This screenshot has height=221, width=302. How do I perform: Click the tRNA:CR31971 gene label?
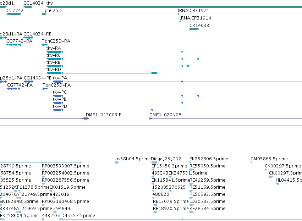[x=193, y=11]
